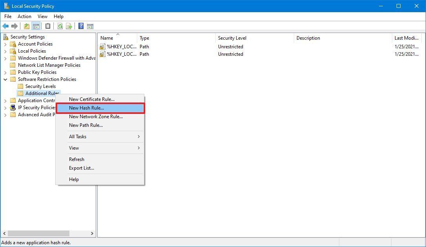Open the File menu
Image resolution: width=426 pixels, height=247 pixels.
point(8,16)
